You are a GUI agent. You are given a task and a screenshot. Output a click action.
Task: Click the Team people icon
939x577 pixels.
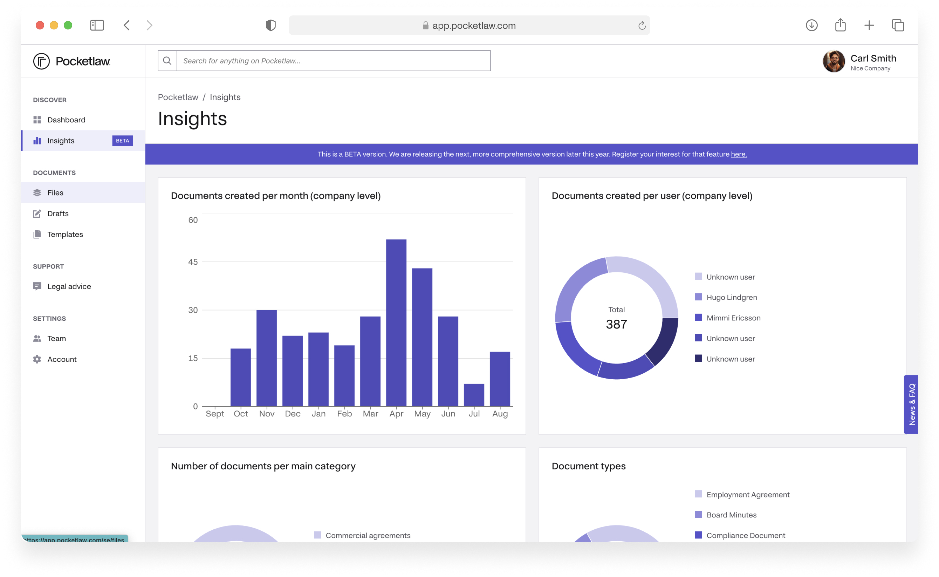pyautogui.click(x=37, y=339)
